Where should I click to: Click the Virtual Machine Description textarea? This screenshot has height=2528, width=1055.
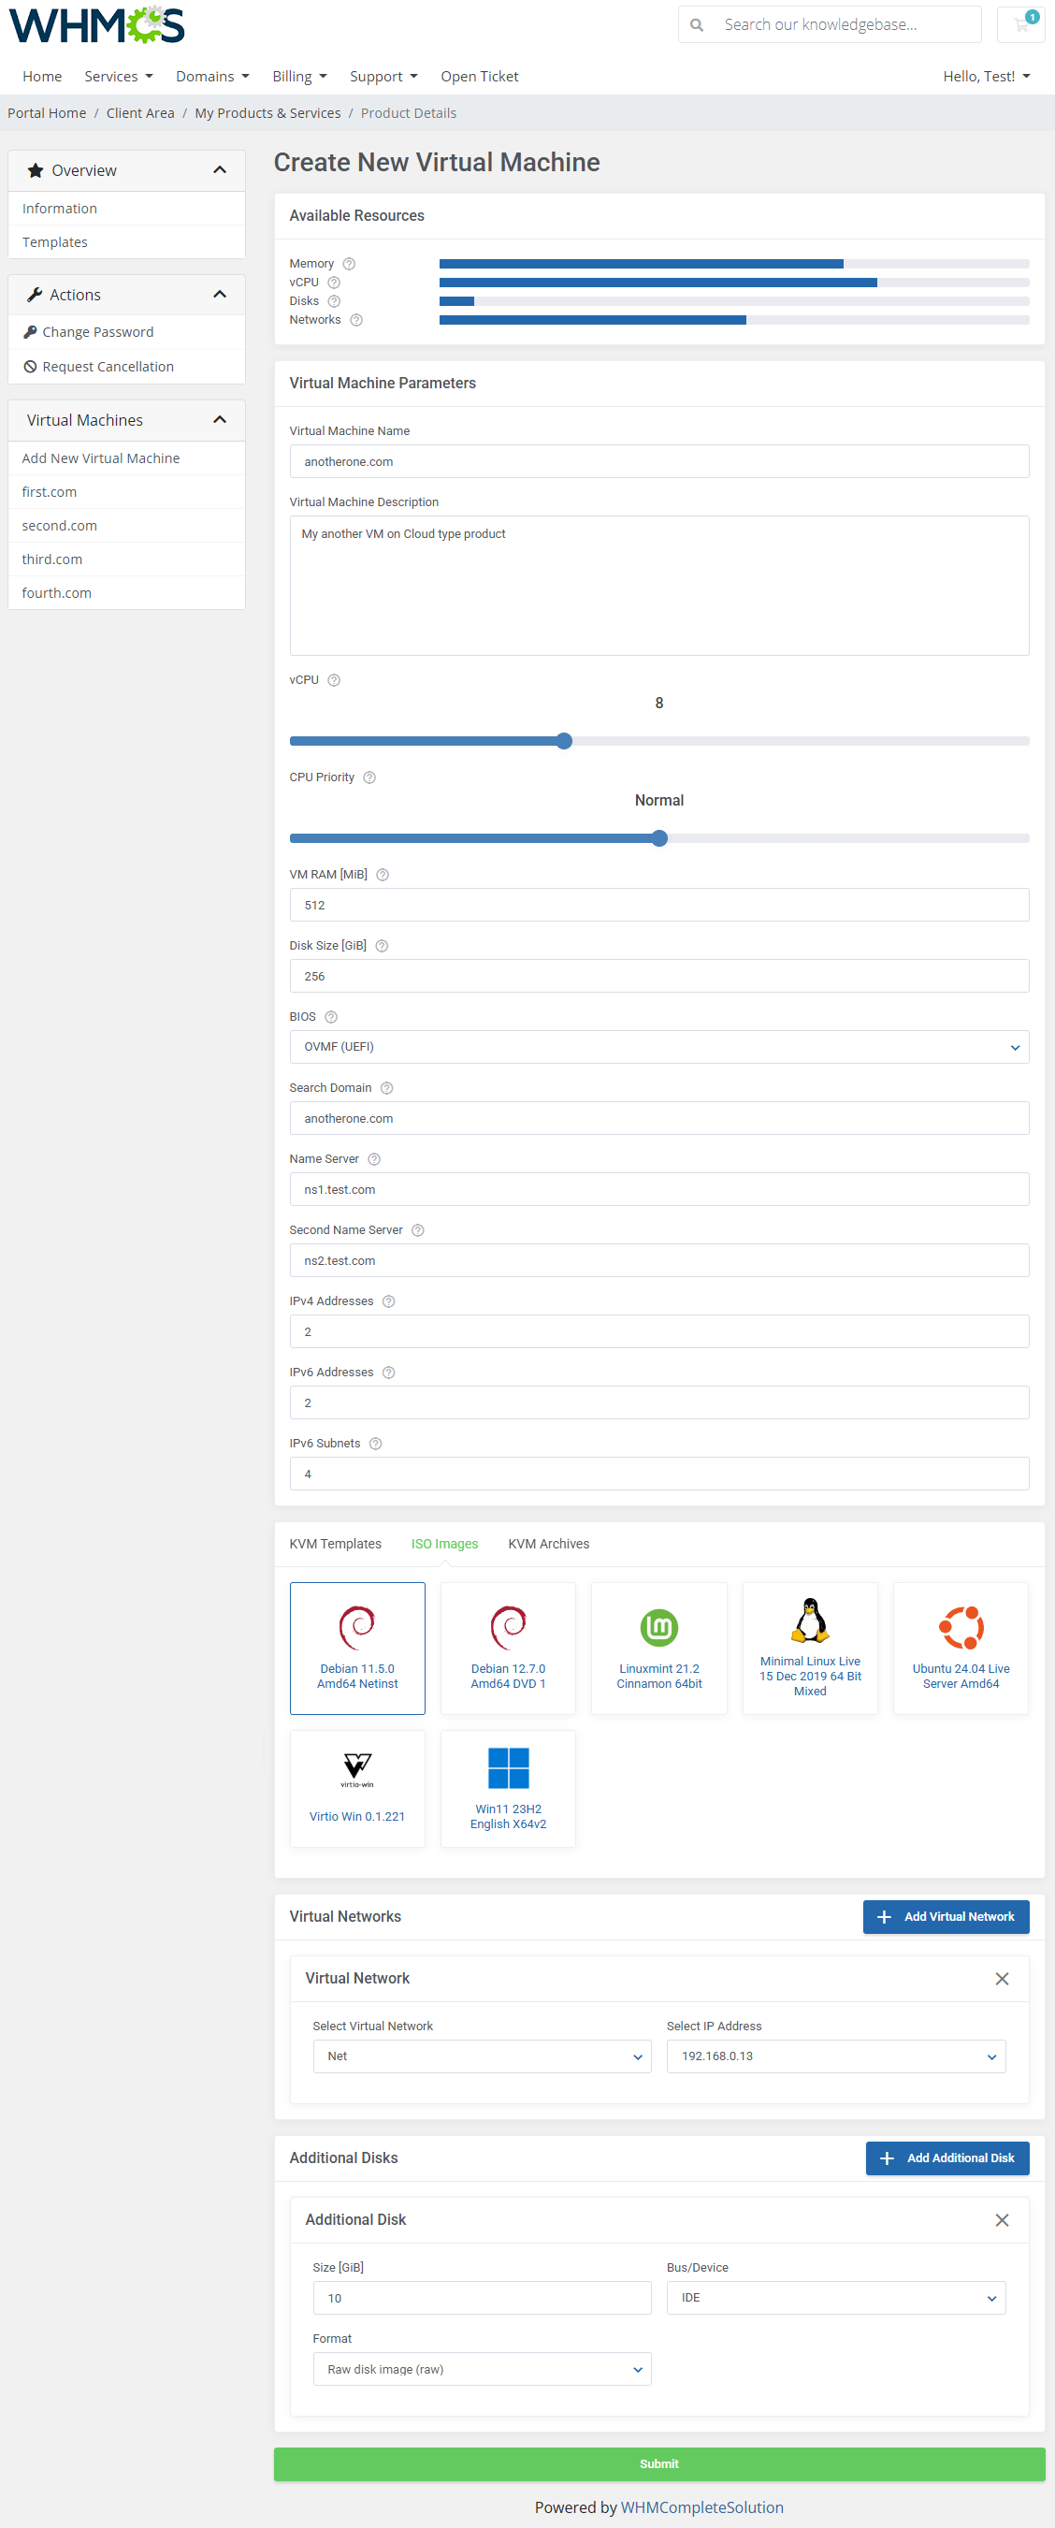click(659, 586)
